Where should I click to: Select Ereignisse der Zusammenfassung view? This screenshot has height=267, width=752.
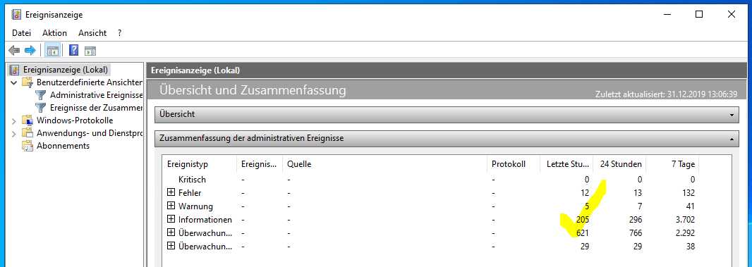click(97, 107)
